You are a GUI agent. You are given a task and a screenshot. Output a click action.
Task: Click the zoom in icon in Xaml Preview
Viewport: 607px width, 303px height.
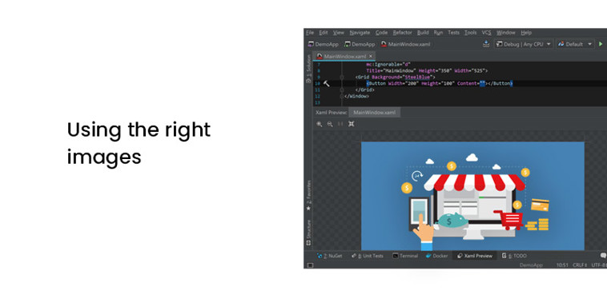[320, 124]
